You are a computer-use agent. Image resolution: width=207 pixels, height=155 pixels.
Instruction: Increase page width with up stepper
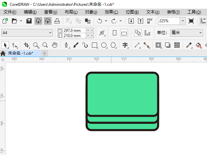pos(92,31)
